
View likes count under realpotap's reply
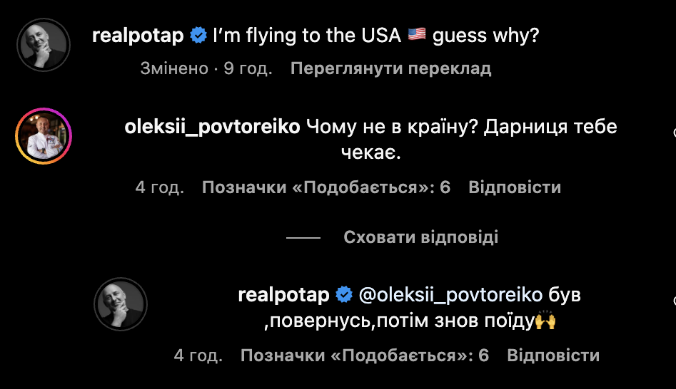tap(365, 355)
